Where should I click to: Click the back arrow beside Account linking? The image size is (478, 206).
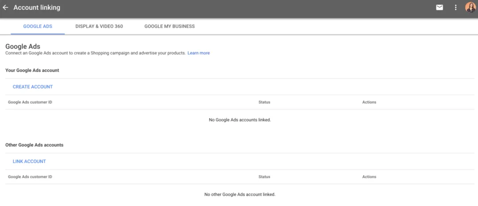click(x=5, y=7)
